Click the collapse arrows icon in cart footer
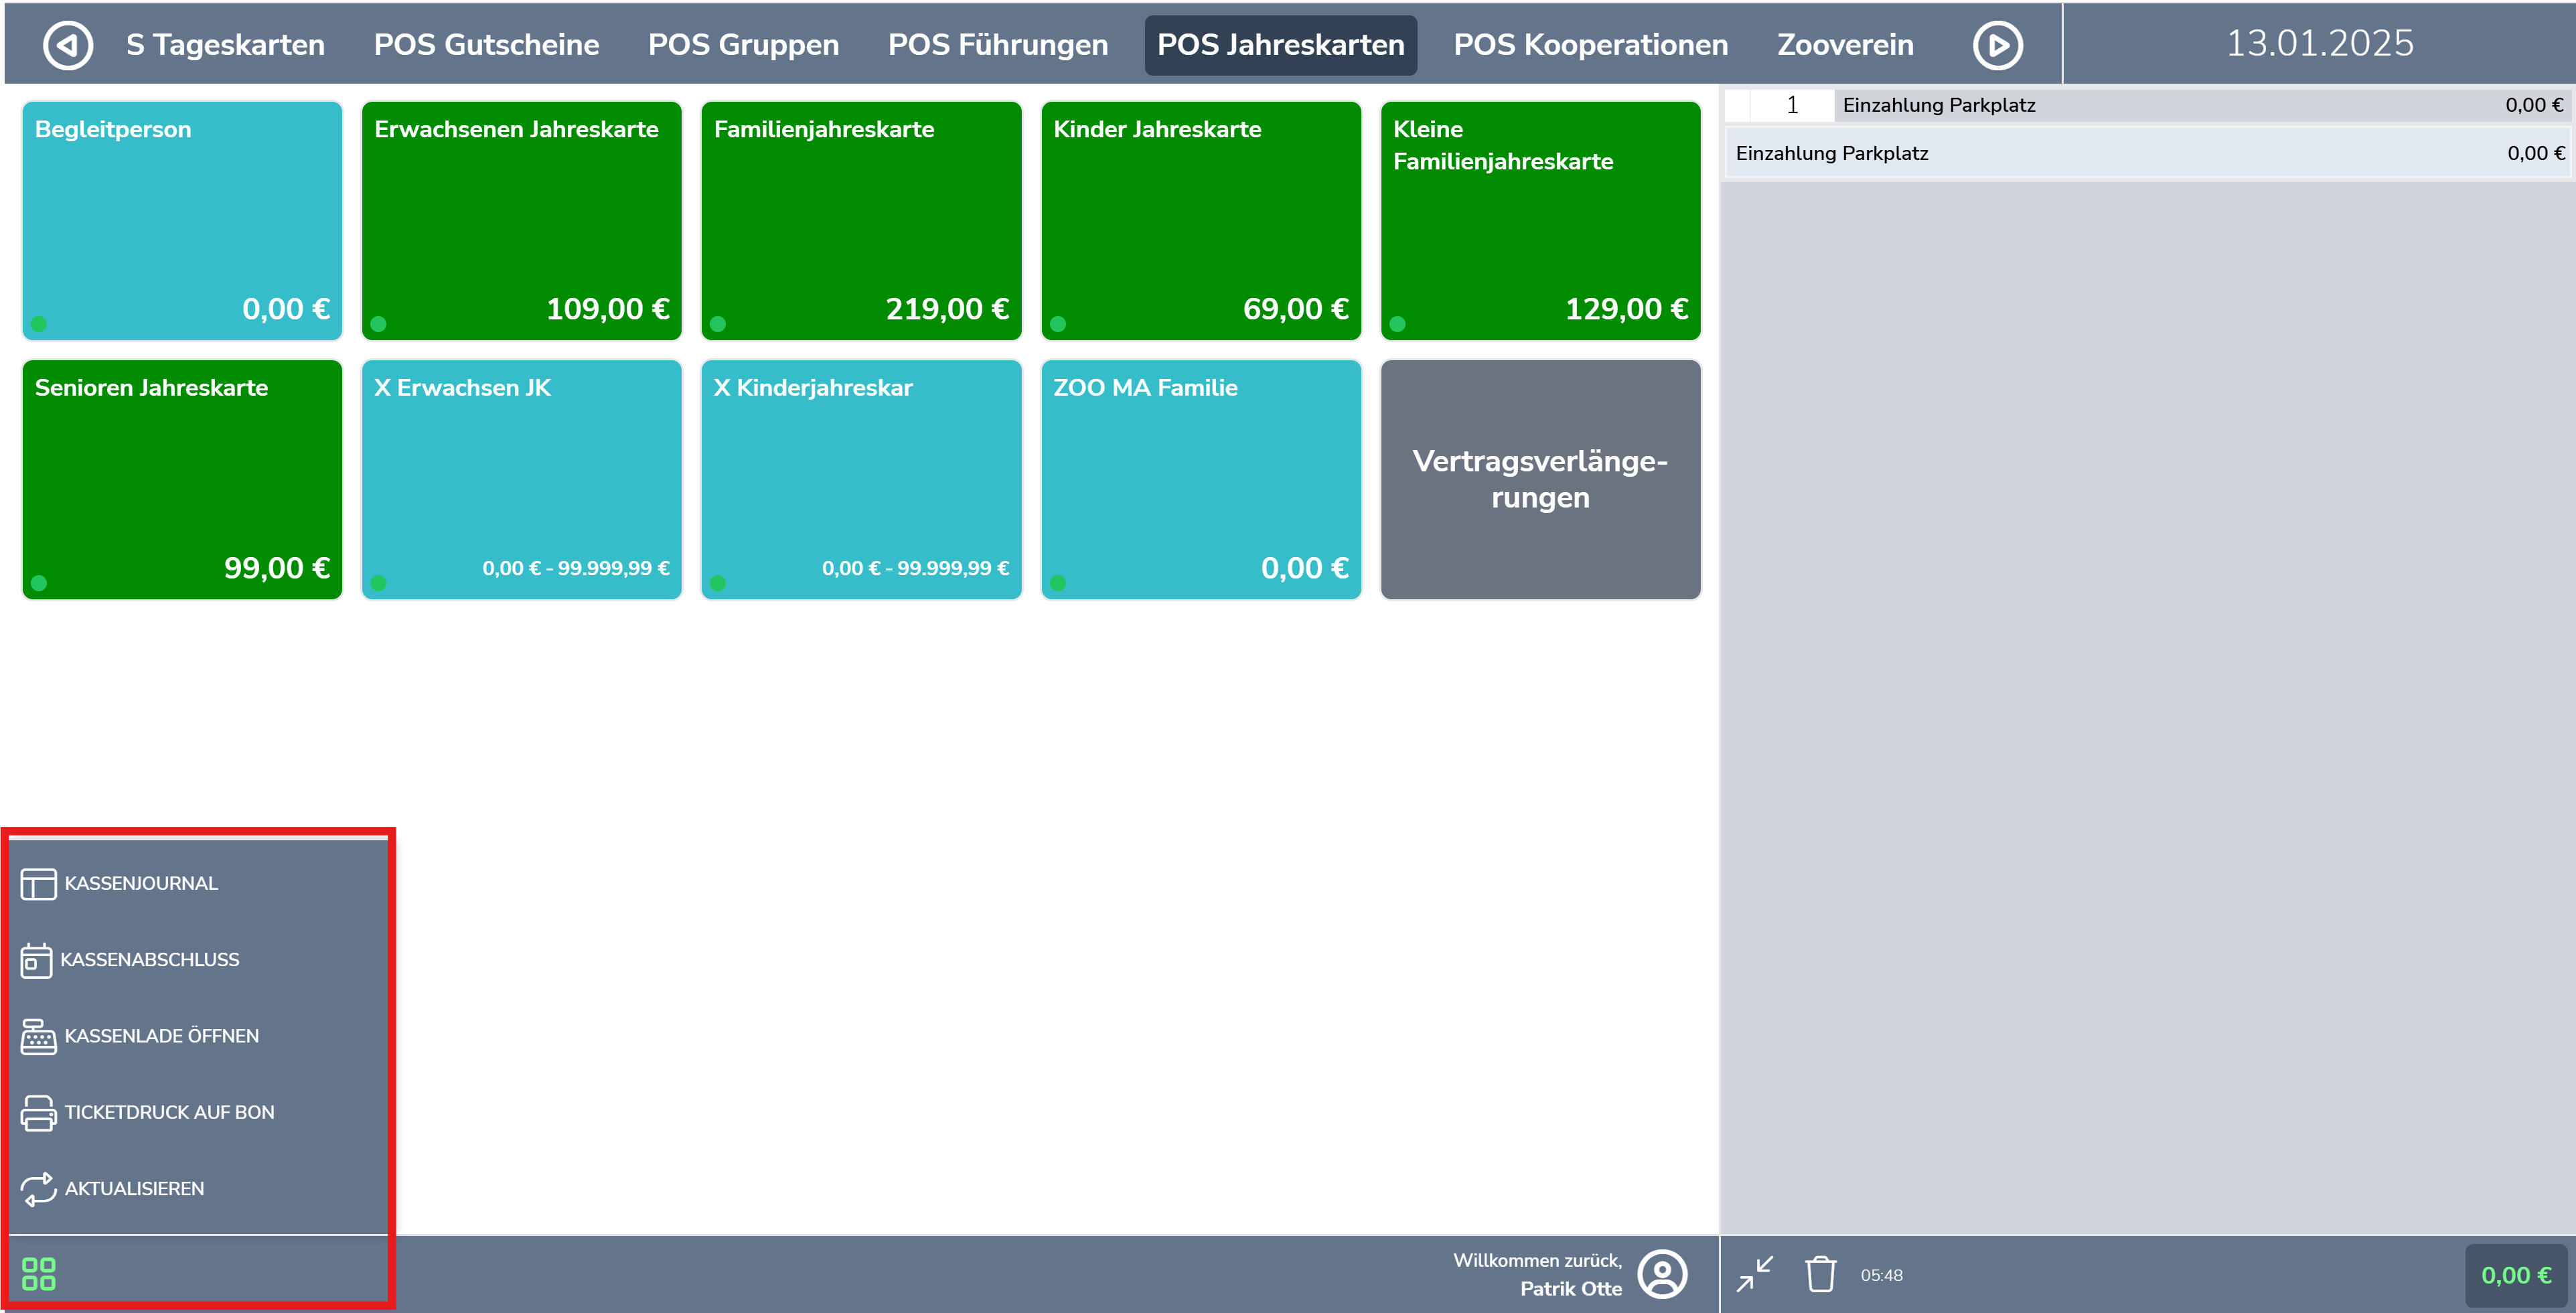 [1755, 1274]
